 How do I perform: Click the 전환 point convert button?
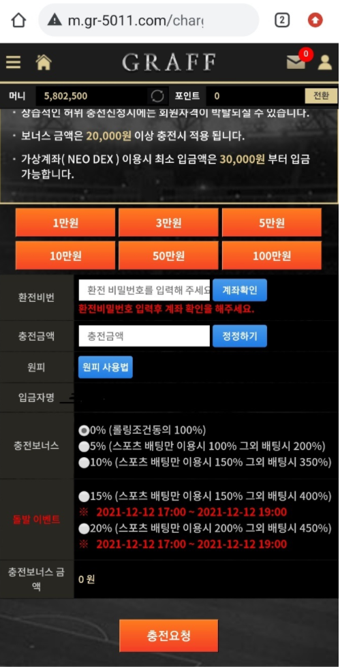pos(322,96)
